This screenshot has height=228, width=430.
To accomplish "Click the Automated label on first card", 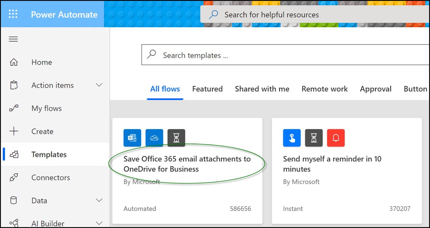I will point(140,209).
